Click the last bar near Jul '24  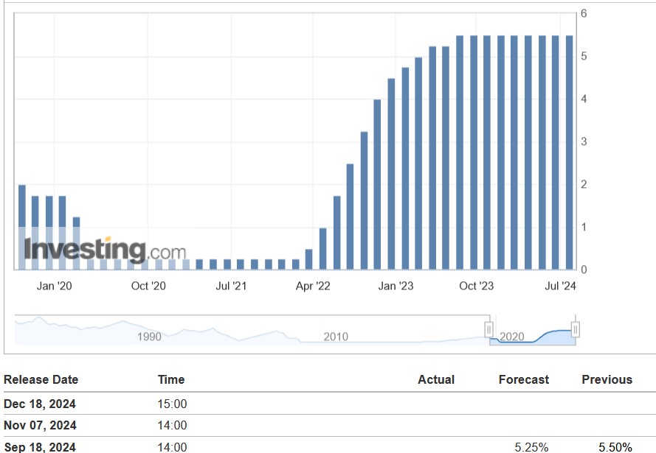[x=570, y=152]
